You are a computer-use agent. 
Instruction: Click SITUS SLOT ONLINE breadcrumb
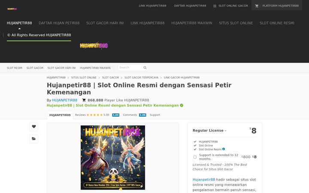click(84, 78)
